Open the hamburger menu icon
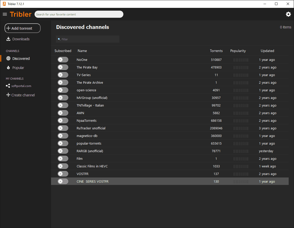Viewport: 294px width, 228px height. 5,14
